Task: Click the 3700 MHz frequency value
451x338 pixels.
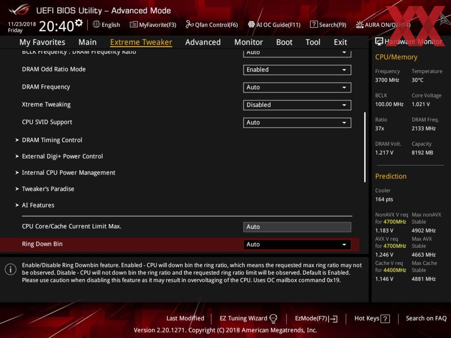Action: point(387,80)
